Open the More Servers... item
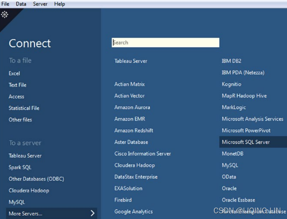Screen dimensions: 287x219 [51, 213]
